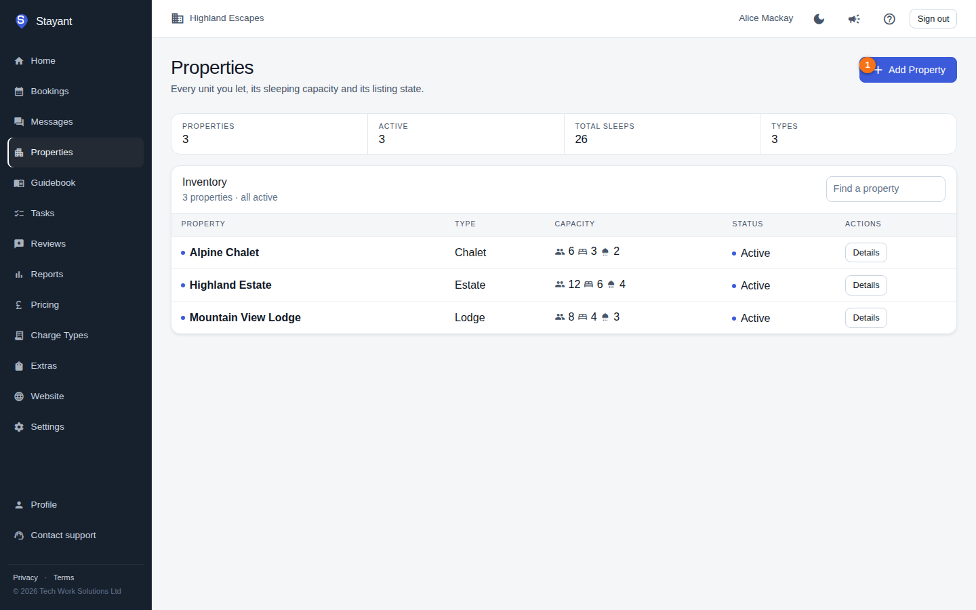
Task: Click the Find a property search field
Action: point(885,189)
